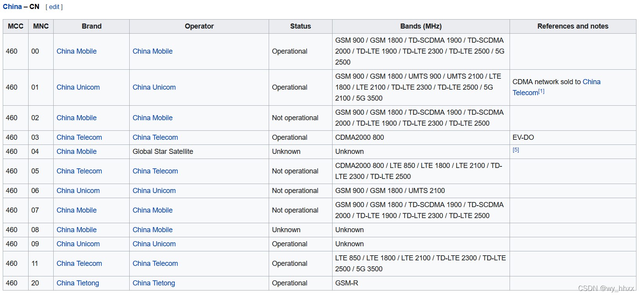
Task: Open China Unicom operator link in MNC 09 row
Action: (x=154, y=244)
